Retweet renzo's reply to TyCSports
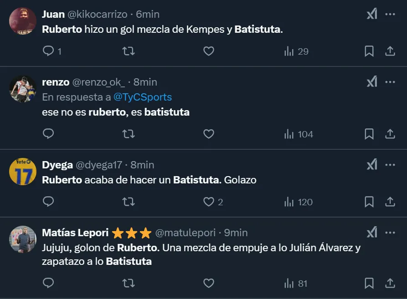Screen dimensions: 407x299 (129, 134)
